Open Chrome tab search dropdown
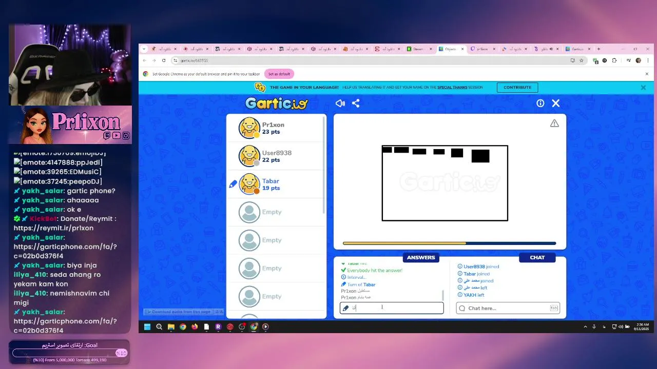657x369 pixels. [x=144, y=49]
